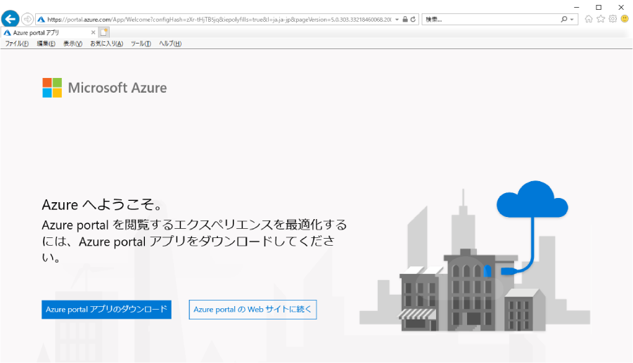This screenshot has height=363, width=633.
Task: Close the Azure portal アプリ tab
Action: pyautogui.click(x=94, y=32)
